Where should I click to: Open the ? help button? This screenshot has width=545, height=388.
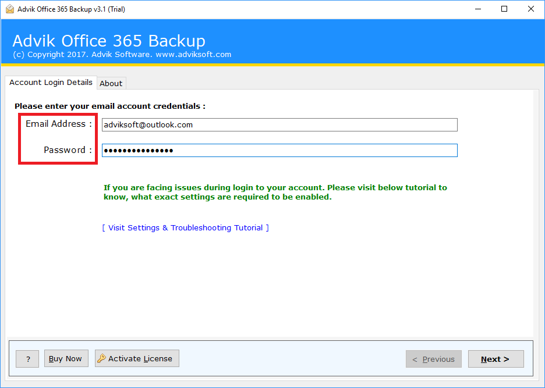[x=27, y=358]
